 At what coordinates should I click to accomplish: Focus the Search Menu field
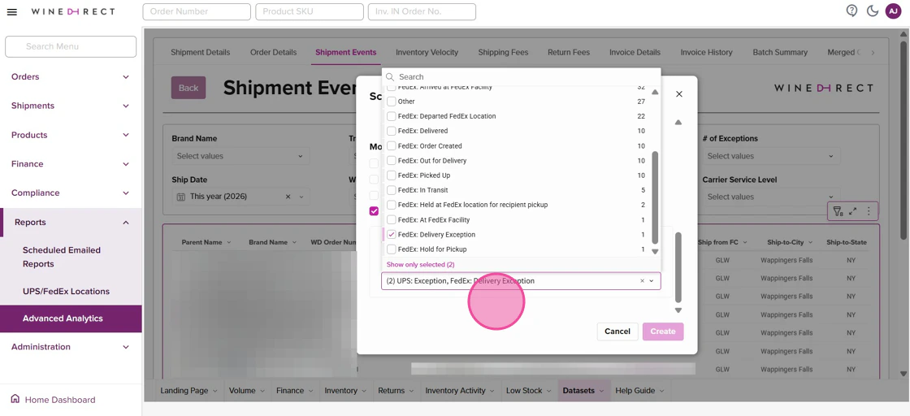coord(71,46)
